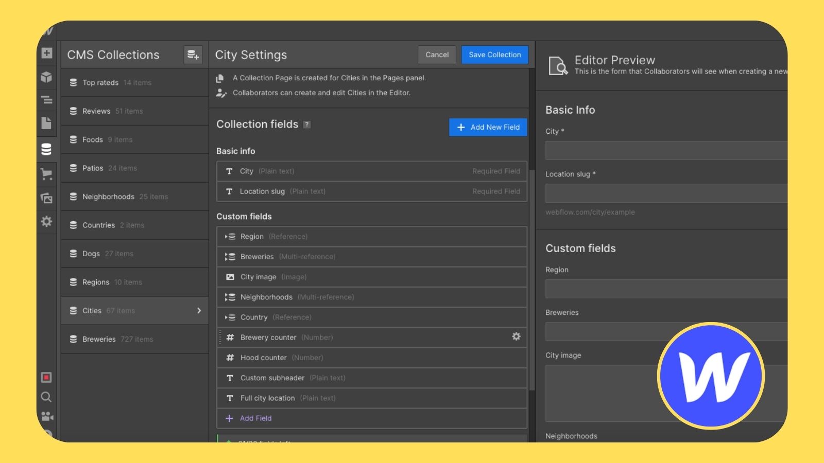The height and width of the screenshot is (463, 824).
Task: Click the help icon beside Collection fields
Action: coord(307,124)
